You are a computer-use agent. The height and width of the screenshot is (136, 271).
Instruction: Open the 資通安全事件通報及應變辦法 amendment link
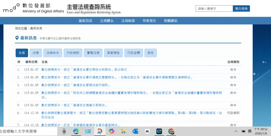117,77
